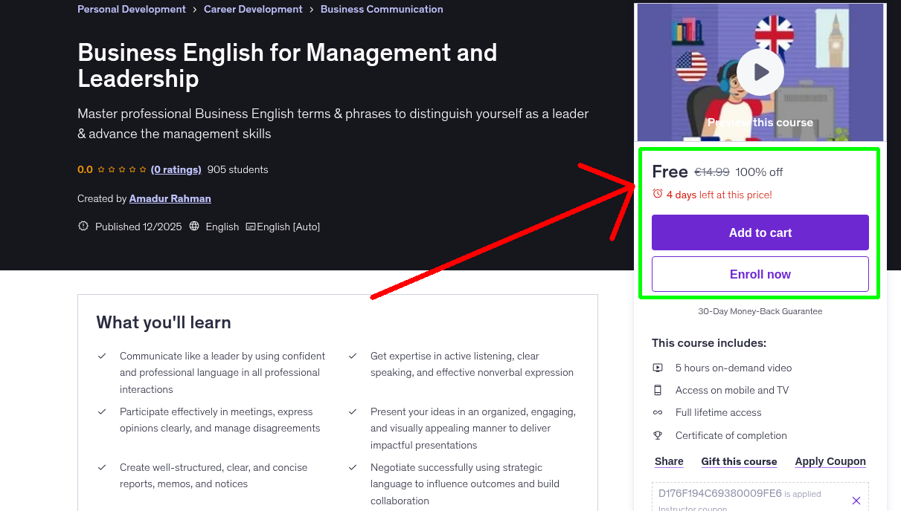
Task: Open the (0 ratings) link
Action: [x=176, y=169]
